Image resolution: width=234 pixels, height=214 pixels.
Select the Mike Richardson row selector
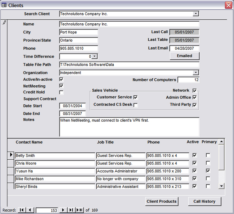coord(10,179)
